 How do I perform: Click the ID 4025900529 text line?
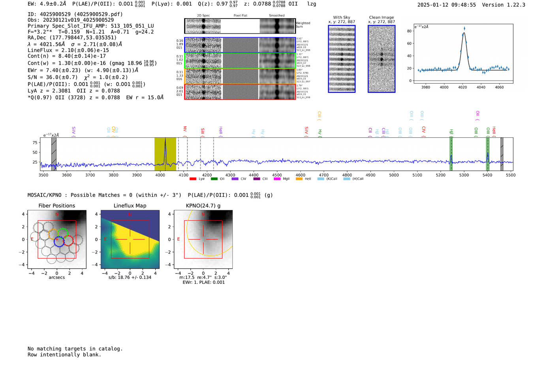pos(75,14)
